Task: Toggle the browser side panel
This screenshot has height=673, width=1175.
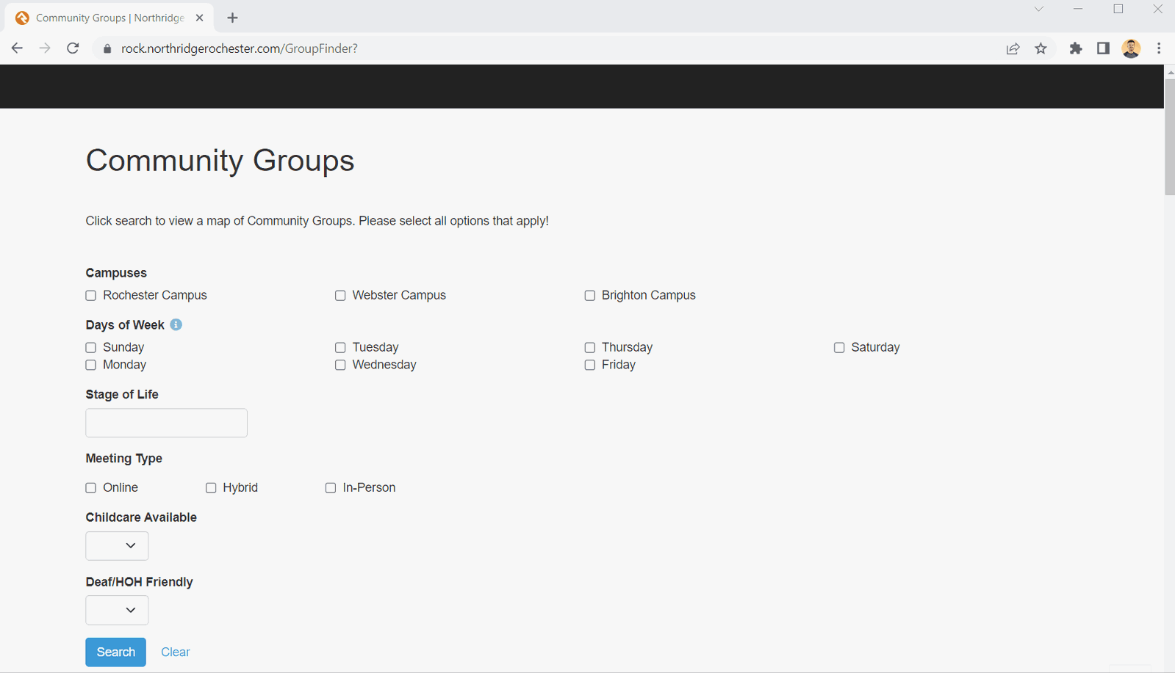Action: [1103, 48]
